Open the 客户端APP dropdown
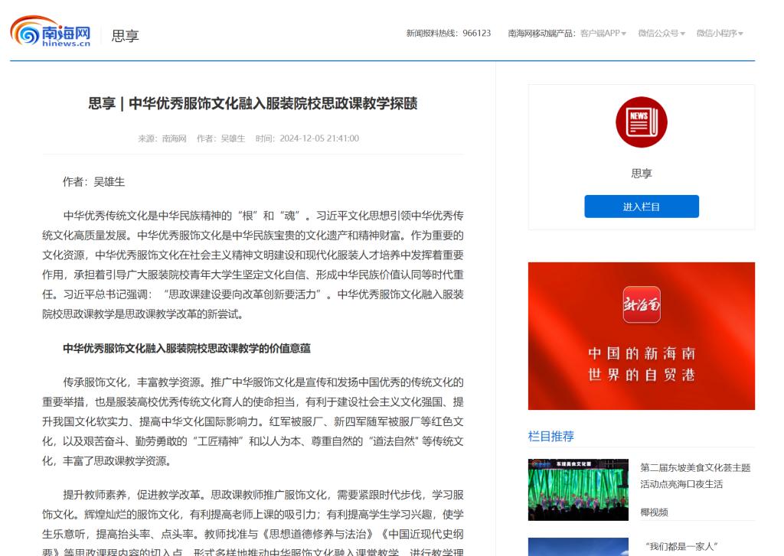 point(603,34)
